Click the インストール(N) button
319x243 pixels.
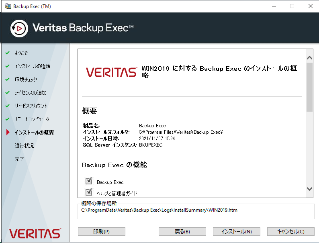tap(236, 232)
